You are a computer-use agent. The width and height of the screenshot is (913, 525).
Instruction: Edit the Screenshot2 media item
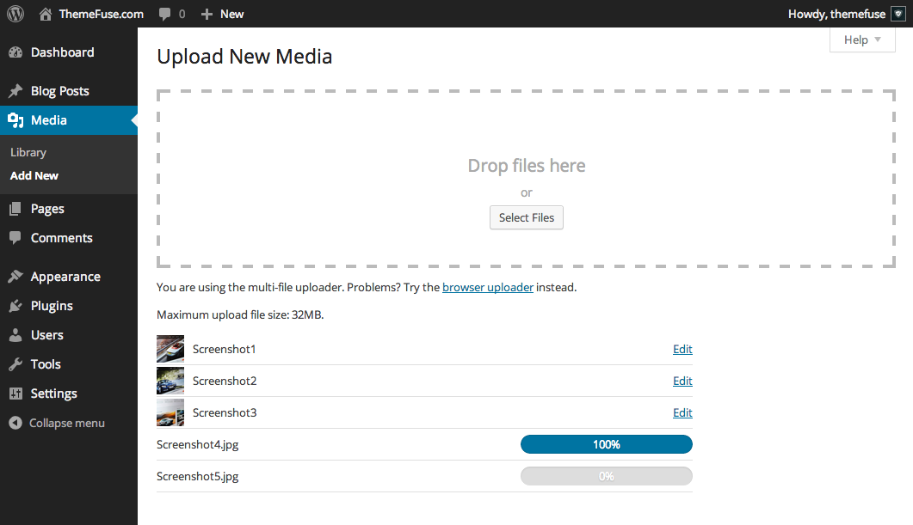682,381
